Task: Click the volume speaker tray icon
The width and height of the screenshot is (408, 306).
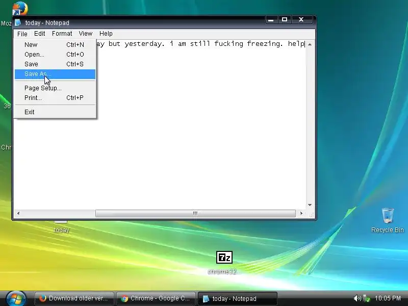Action: click(358, 298)
